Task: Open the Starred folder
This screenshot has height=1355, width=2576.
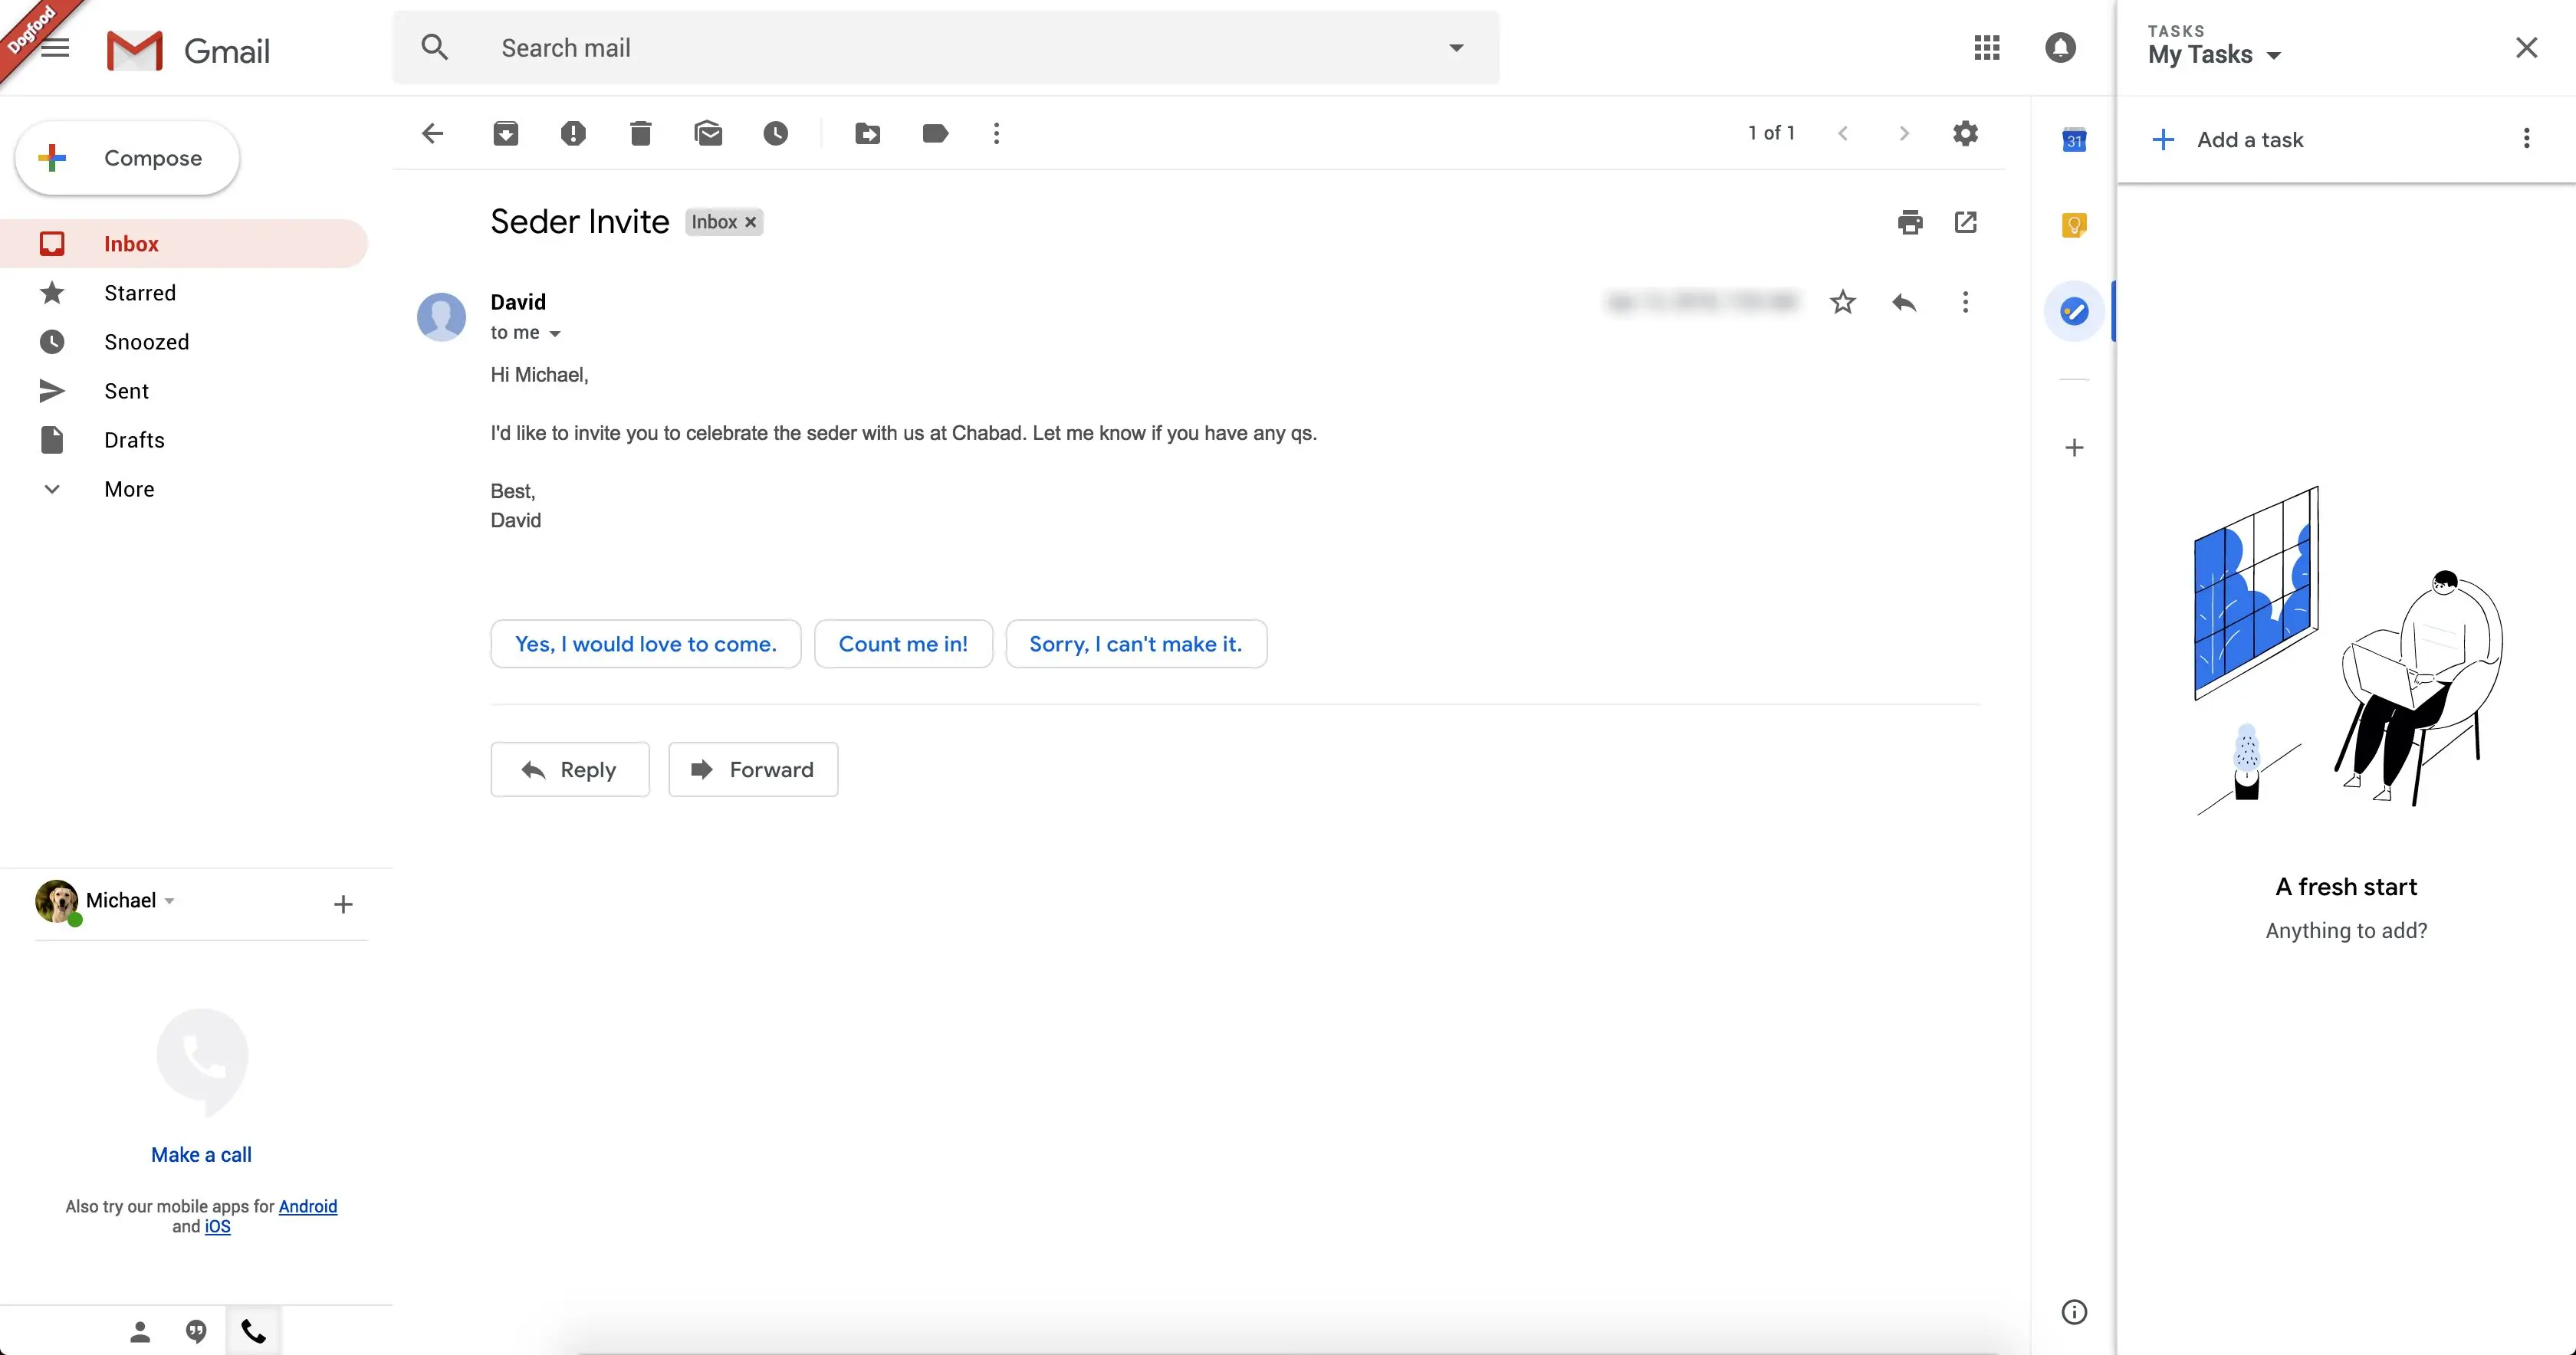Action: pyautogui.click(x=140, y=293)
